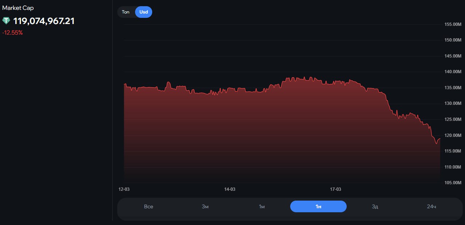View the last 24ч of data
The height and width of the screenshot is (225, 465).
[x=431, y=206]
